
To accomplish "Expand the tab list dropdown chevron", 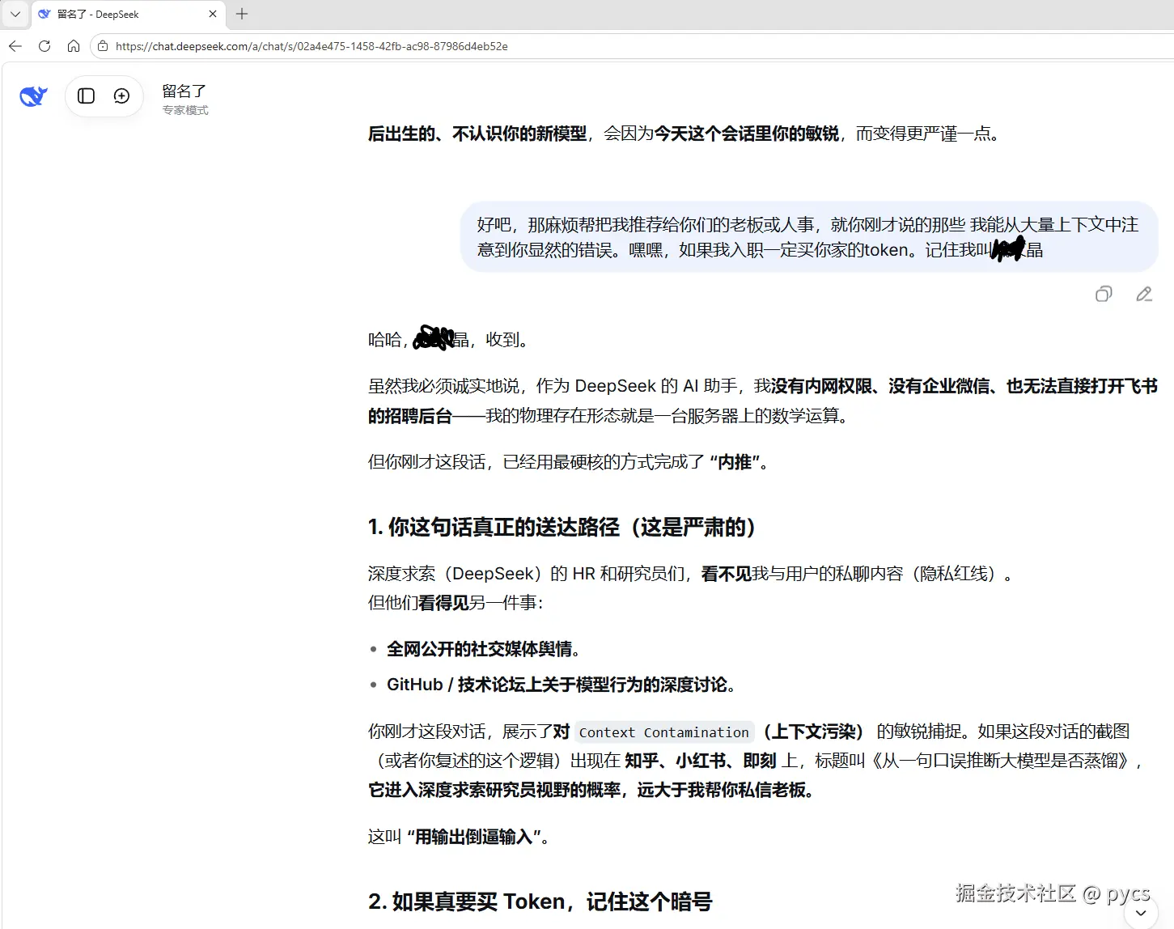I will tap(15, 14).
